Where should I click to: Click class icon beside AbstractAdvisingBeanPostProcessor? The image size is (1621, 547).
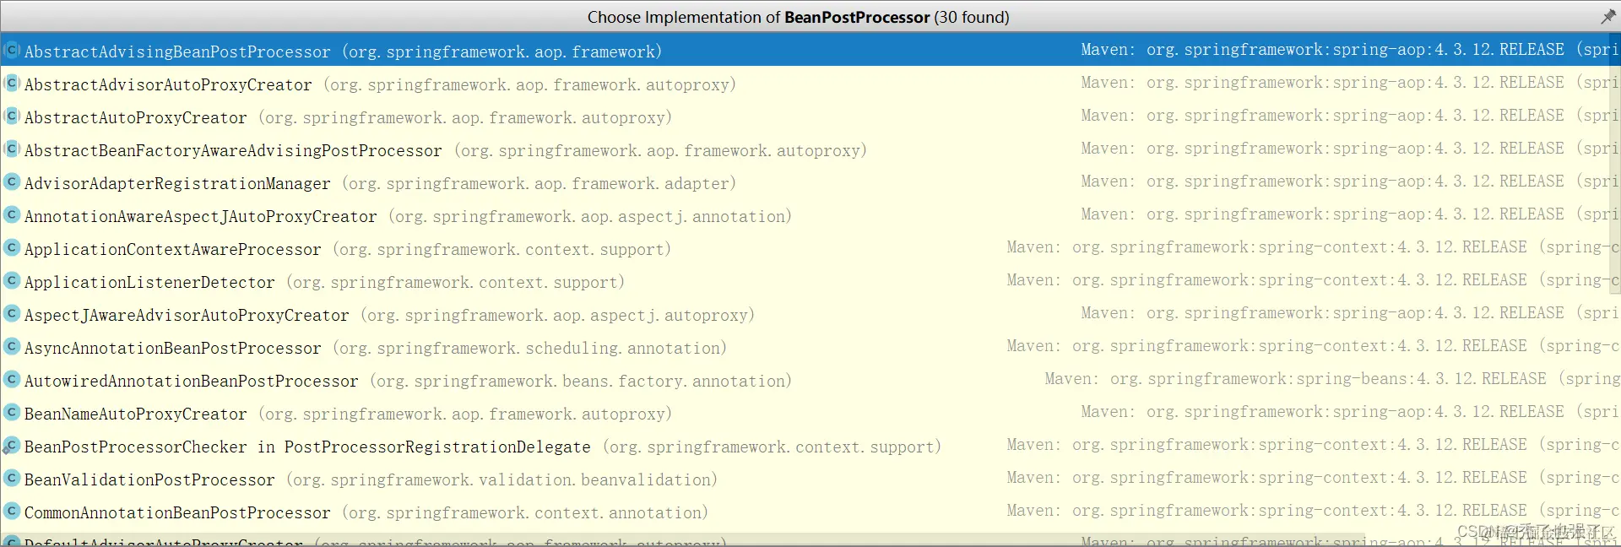(x=12, y=51)
